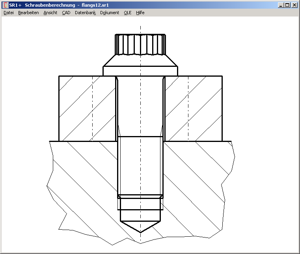Click the SR1+ application icon in title bar

coord(5,5)
